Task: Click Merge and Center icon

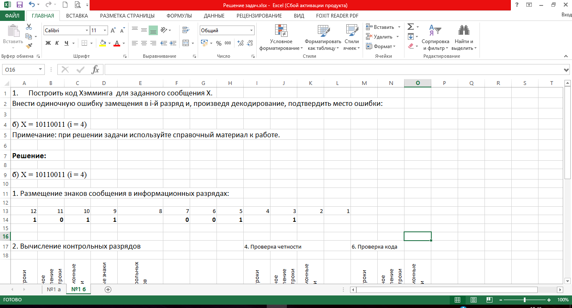Action: tap(185, 43)
